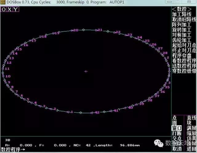Screen dimensions: 197x153
Task: View NC program via 看数控程序
Action: [x=184, y=61]
